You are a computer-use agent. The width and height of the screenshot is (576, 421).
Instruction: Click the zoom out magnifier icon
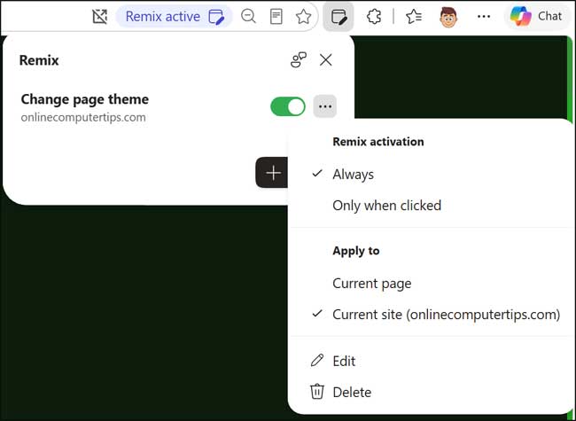(248, 17)
